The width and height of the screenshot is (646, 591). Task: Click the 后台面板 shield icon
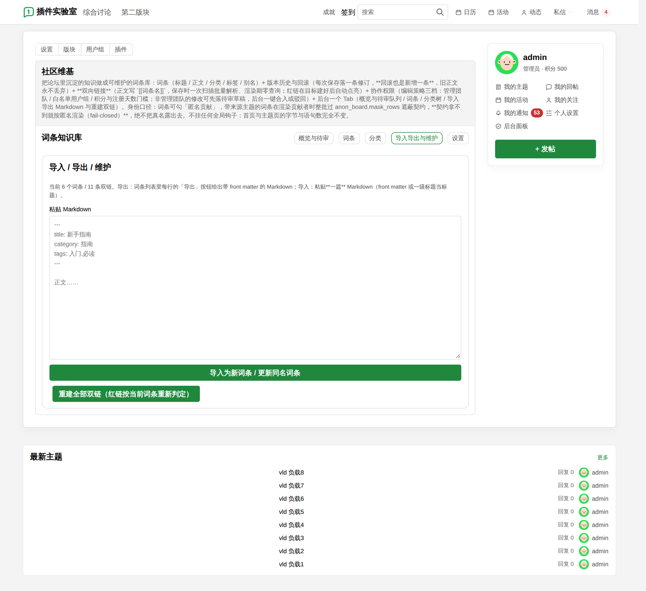499,126
